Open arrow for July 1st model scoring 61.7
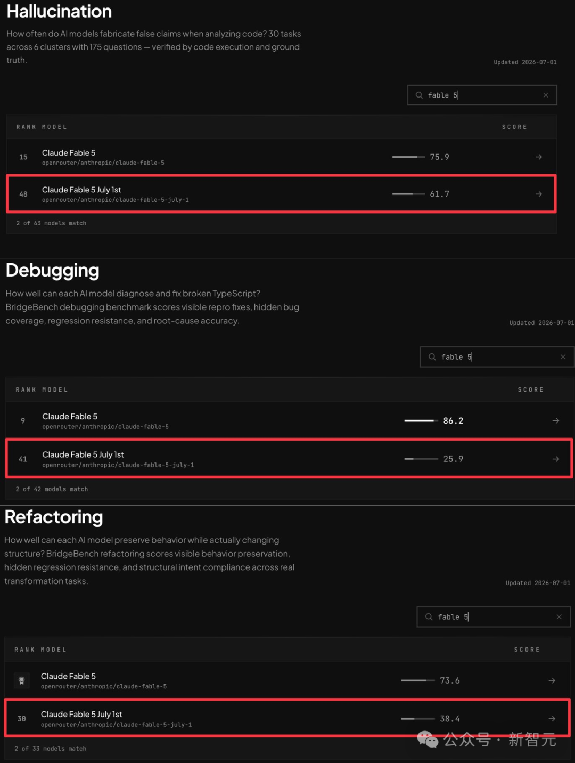 pos(539,194)
